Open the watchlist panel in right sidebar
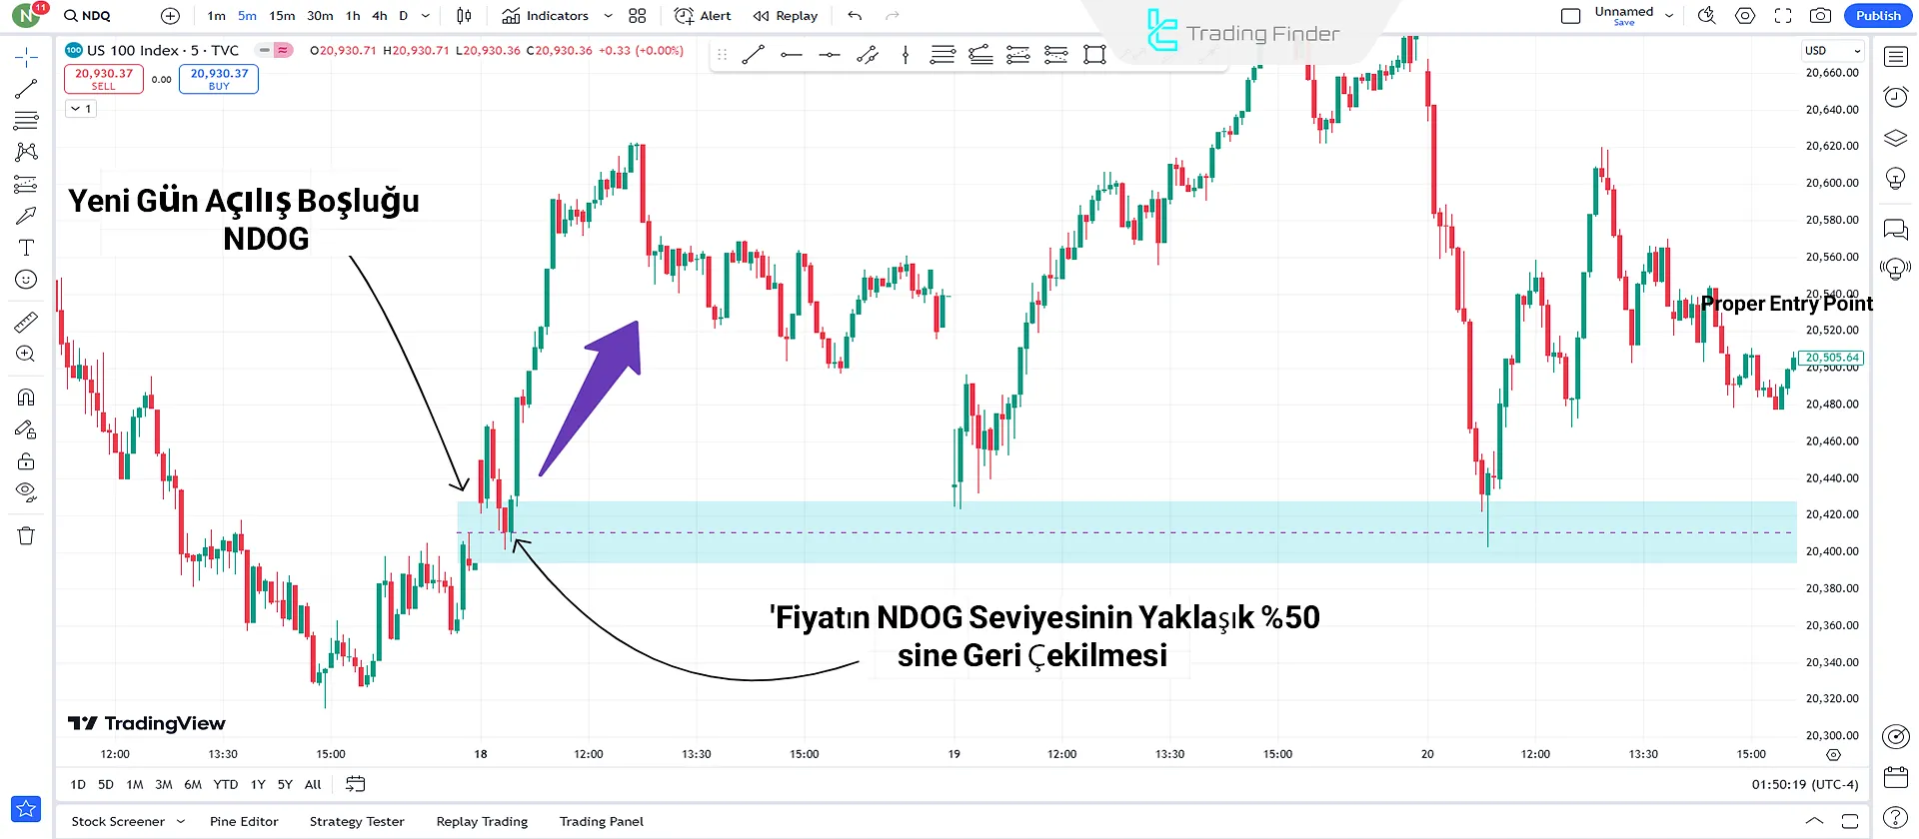The image size is (1919, 839). pyautogui.click(x=1895, y=57)
